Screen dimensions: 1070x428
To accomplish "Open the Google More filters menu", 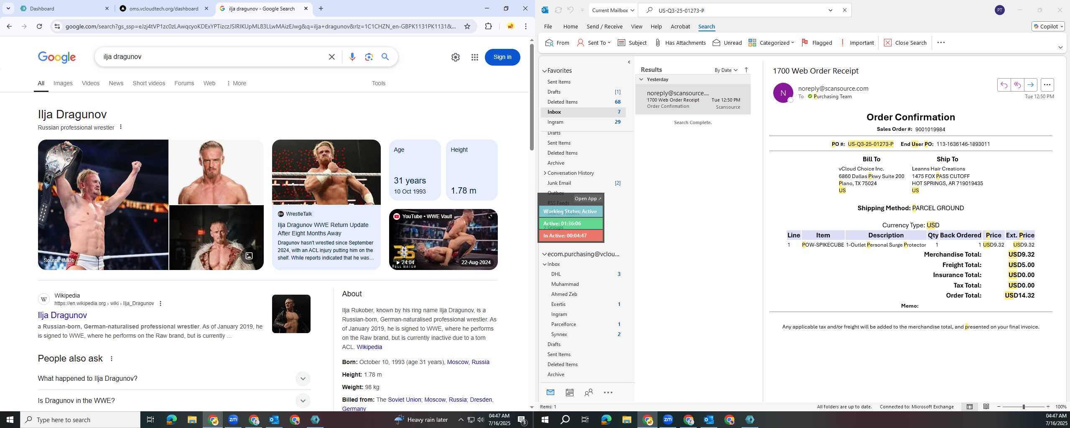I will [237, 83].
